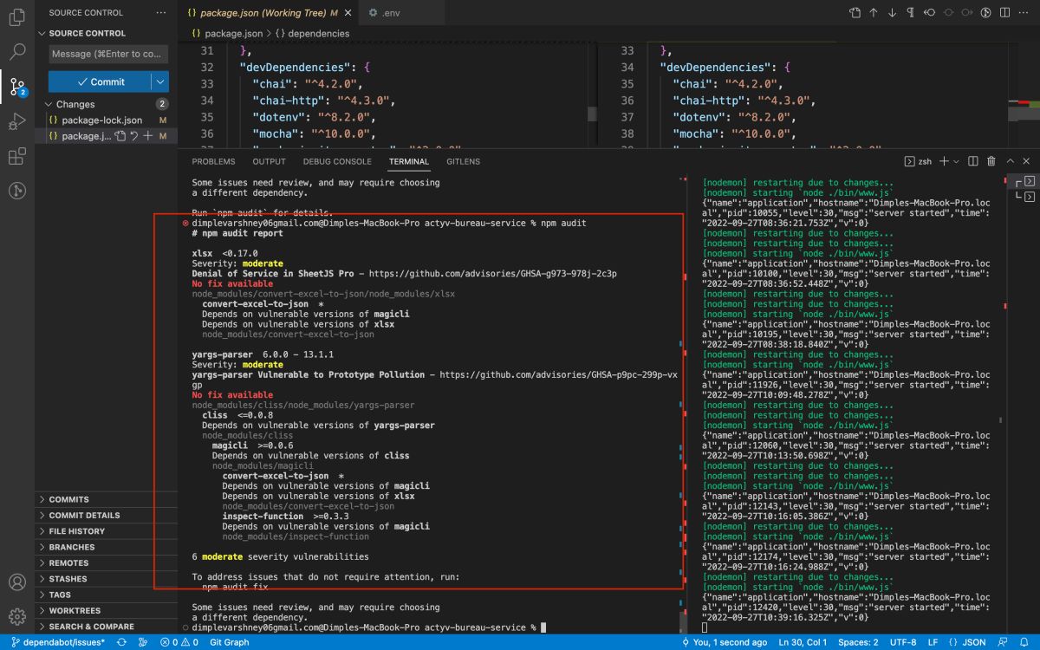Image resolution: width=1040 pixels, height=650 pixels.
Task: Click the Open File icon in editor toolbar
Action: (855, 13)
